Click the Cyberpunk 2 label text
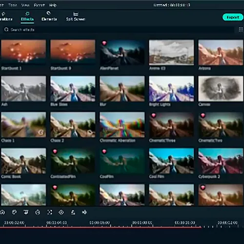The width and height of the screenshot is (244, 244). click(209, 177)
